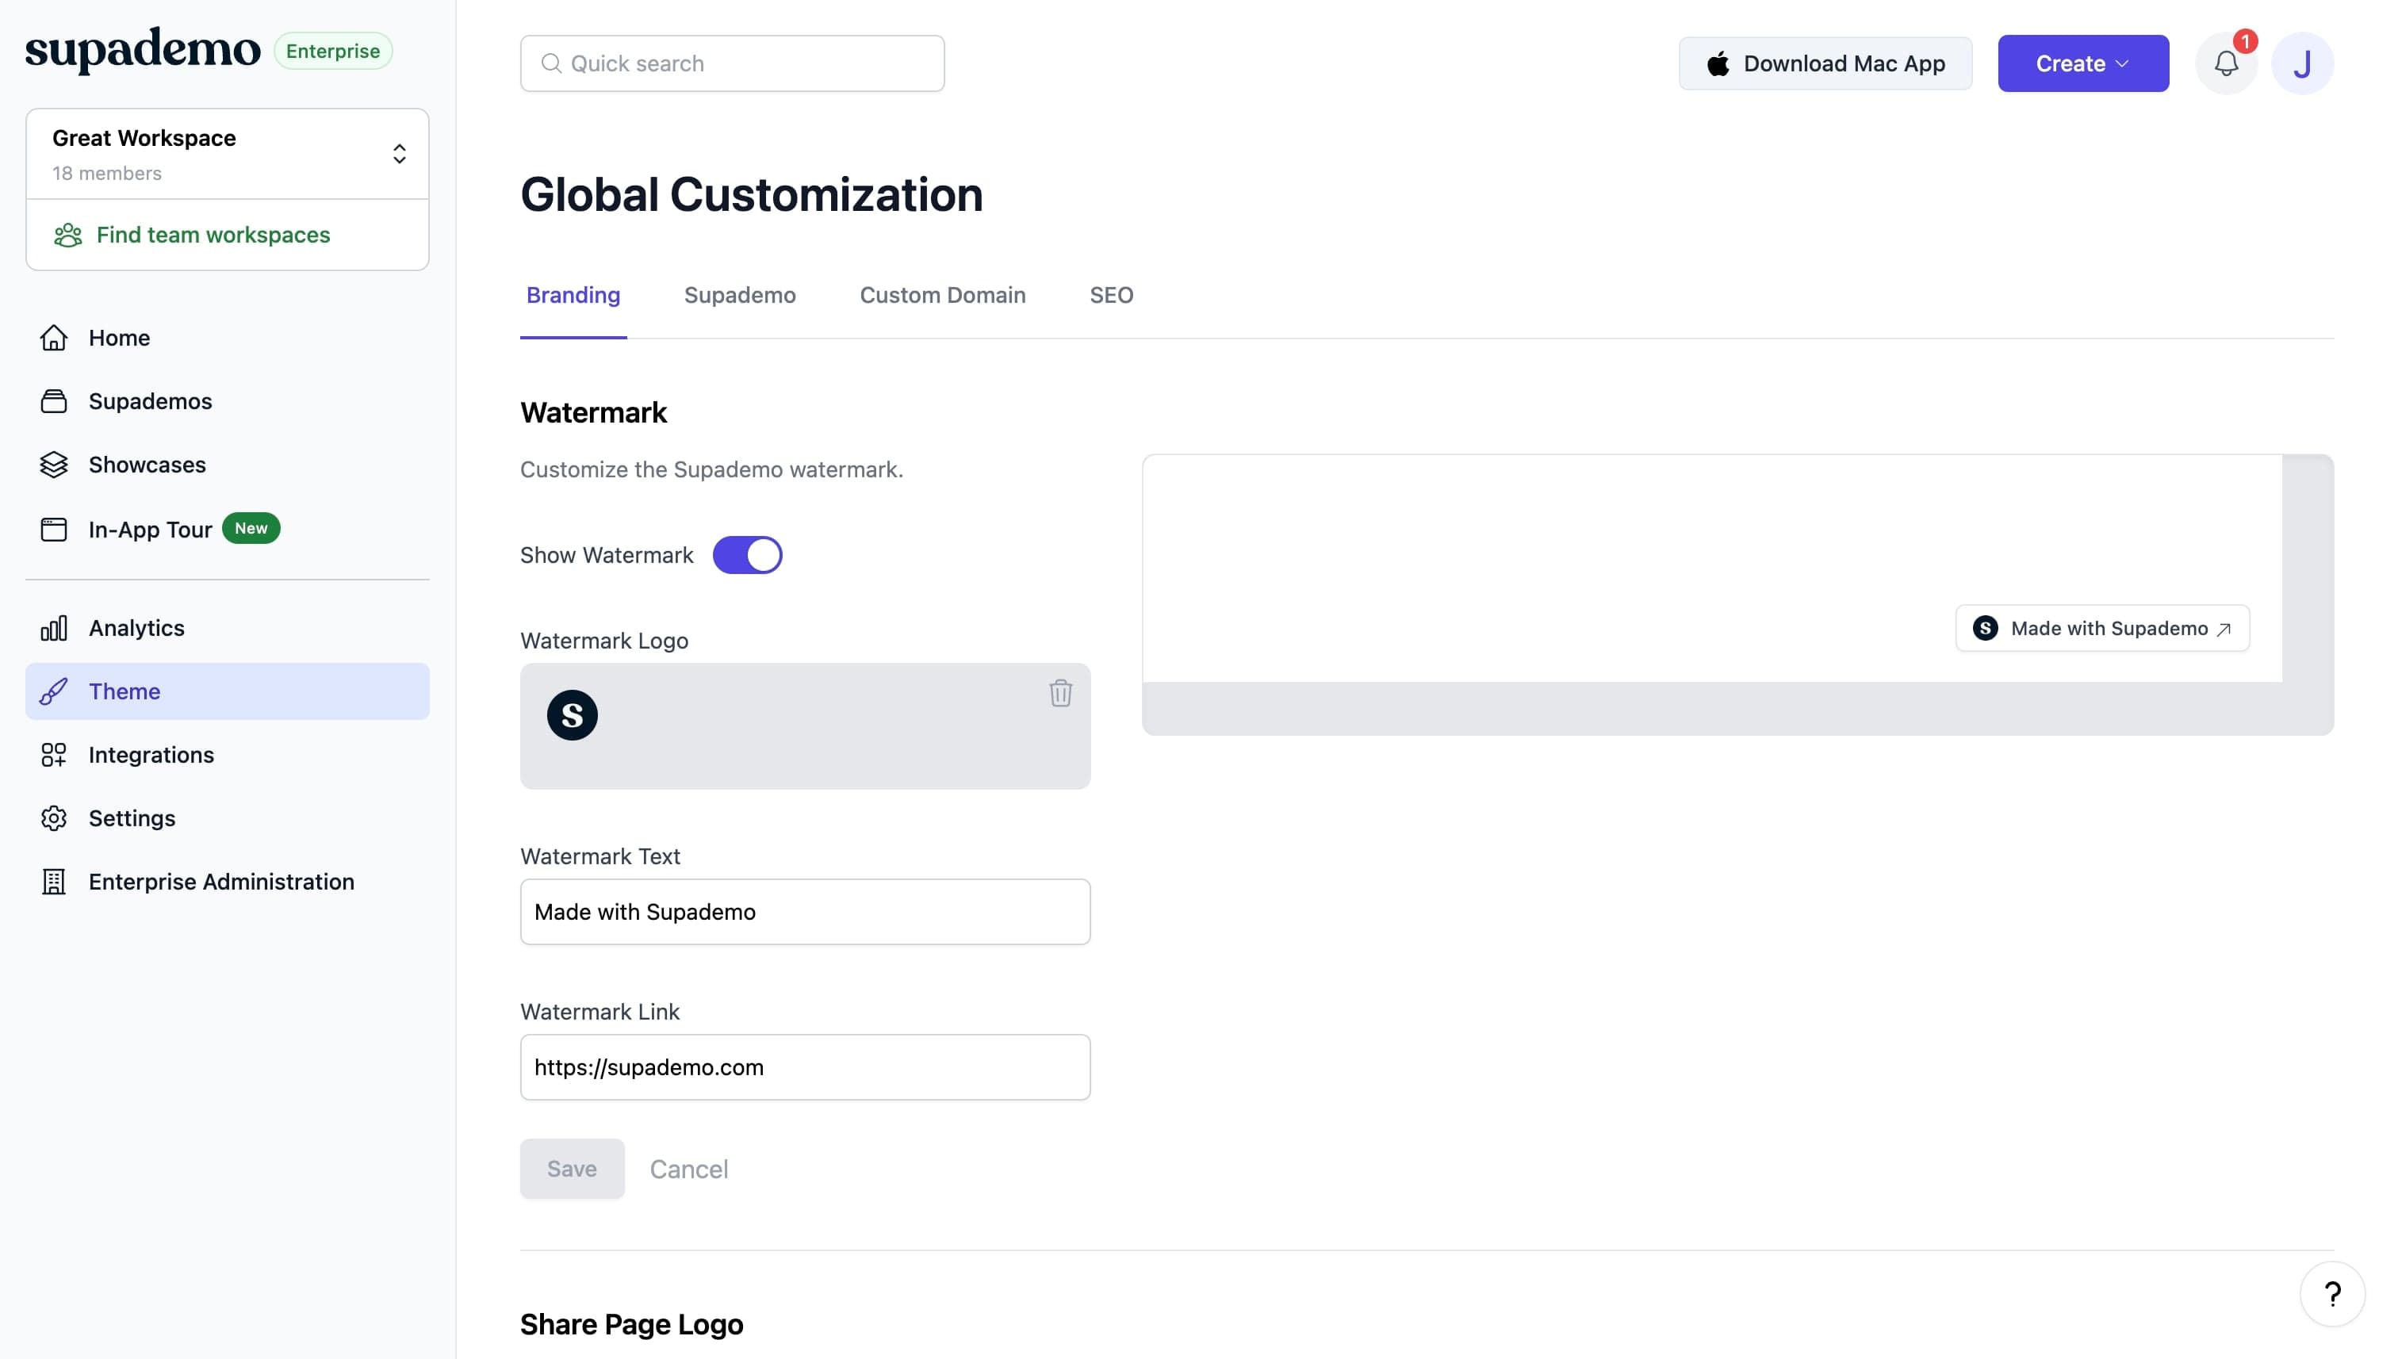Open the notifications bell
Screen dimensions: 2398x1359
coord(2225,63)
